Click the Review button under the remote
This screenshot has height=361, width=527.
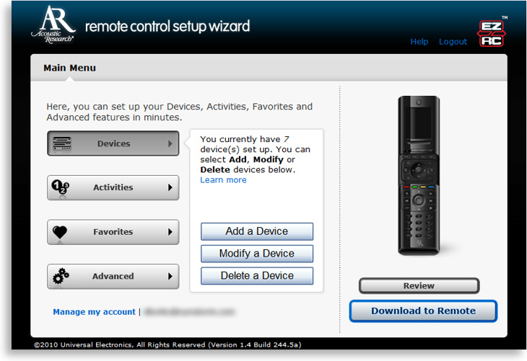(x=419, y=286)
